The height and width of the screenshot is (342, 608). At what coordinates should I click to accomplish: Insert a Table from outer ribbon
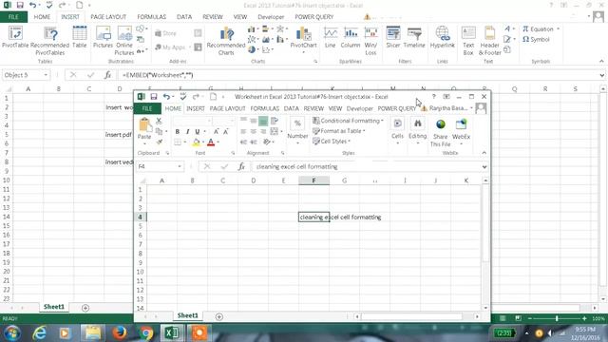click(80, 38)
